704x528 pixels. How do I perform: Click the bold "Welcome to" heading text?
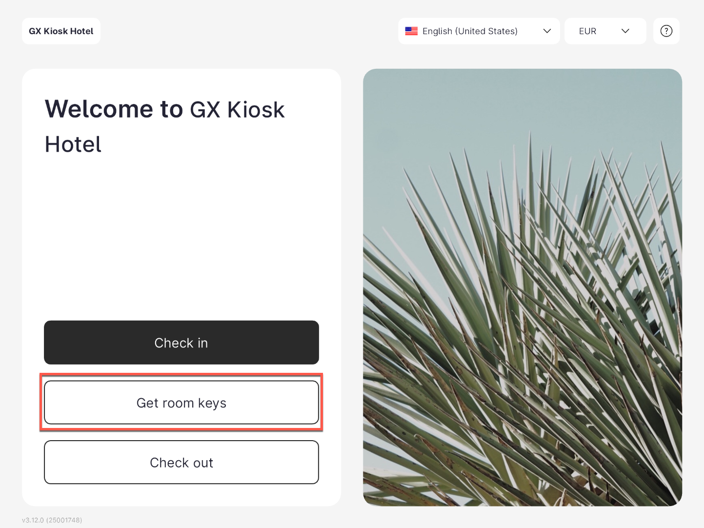click(114, 109)
